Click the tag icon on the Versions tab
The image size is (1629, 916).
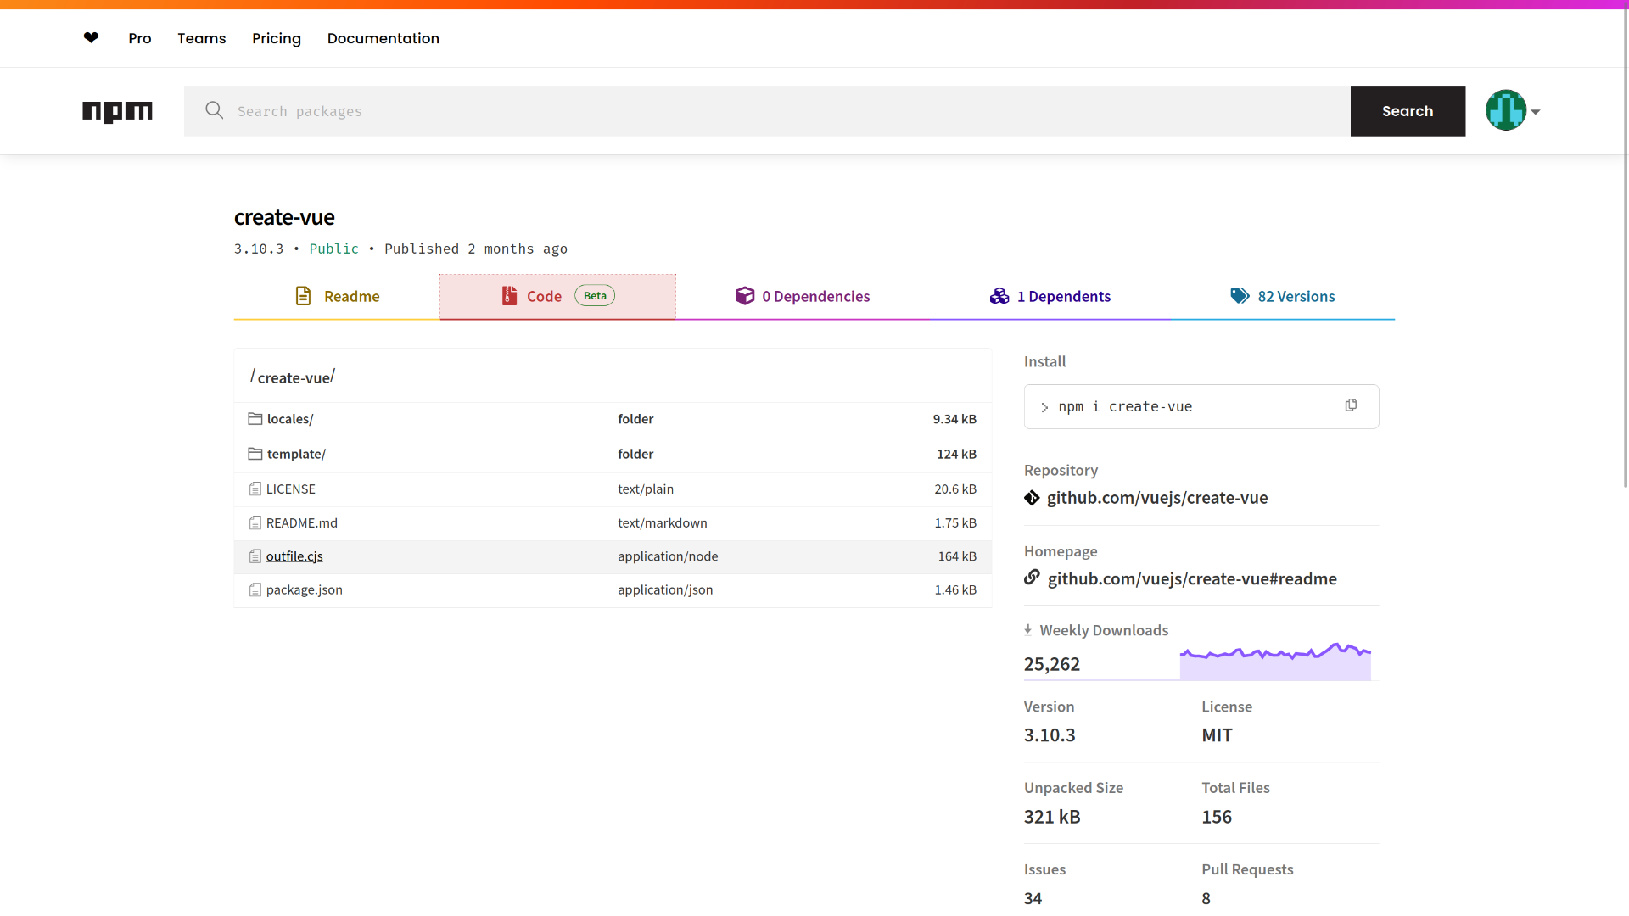[x=1239, y=295]
